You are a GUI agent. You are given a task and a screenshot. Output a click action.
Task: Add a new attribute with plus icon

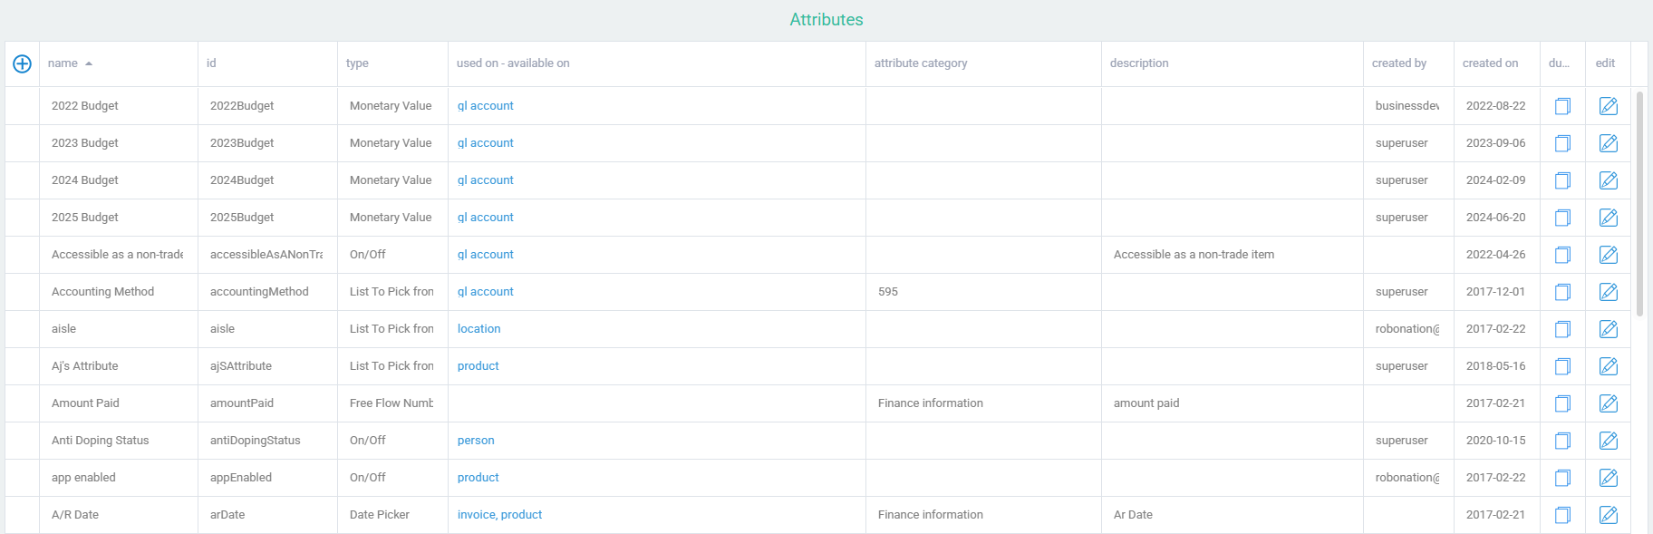point(22,63)
